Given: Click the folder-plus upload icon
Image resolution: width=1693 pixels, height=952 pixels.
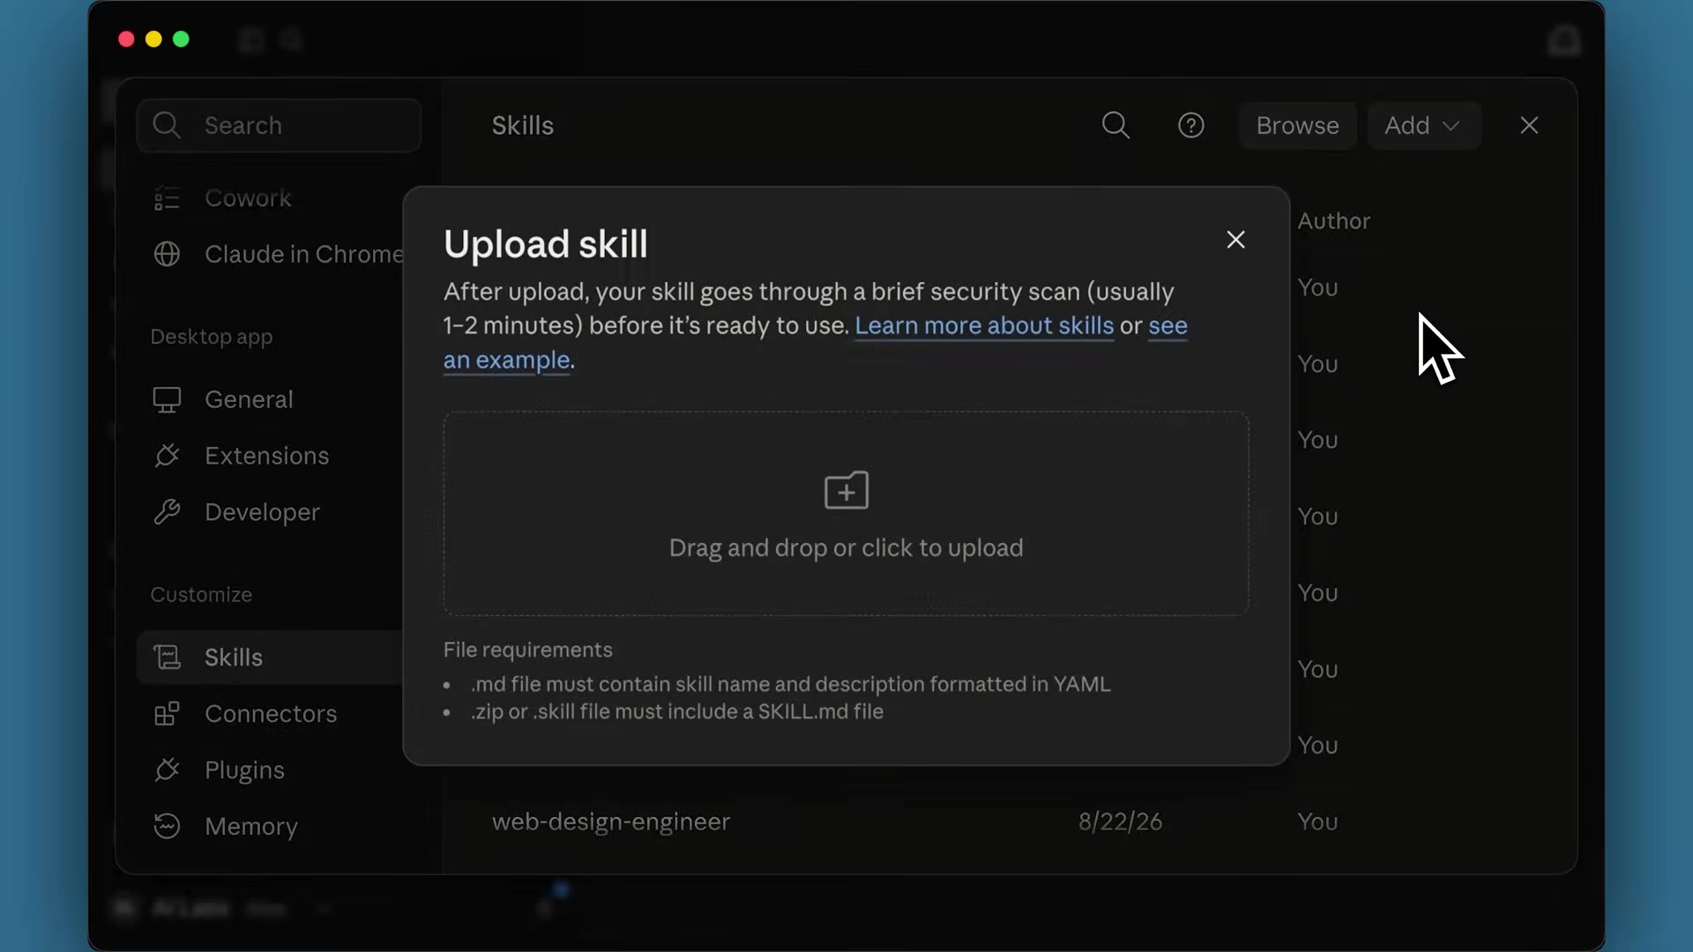Looking at the screenshot, I should [846, 490].
